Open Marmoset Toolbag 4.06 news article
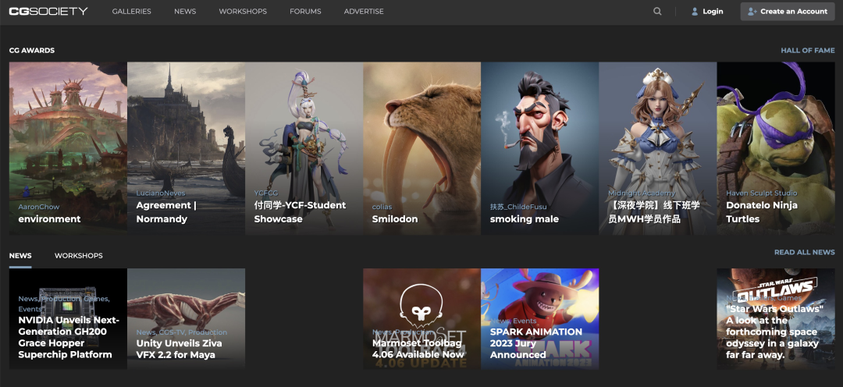The height and width of the screenshot is (387, 843). (422, 319)
